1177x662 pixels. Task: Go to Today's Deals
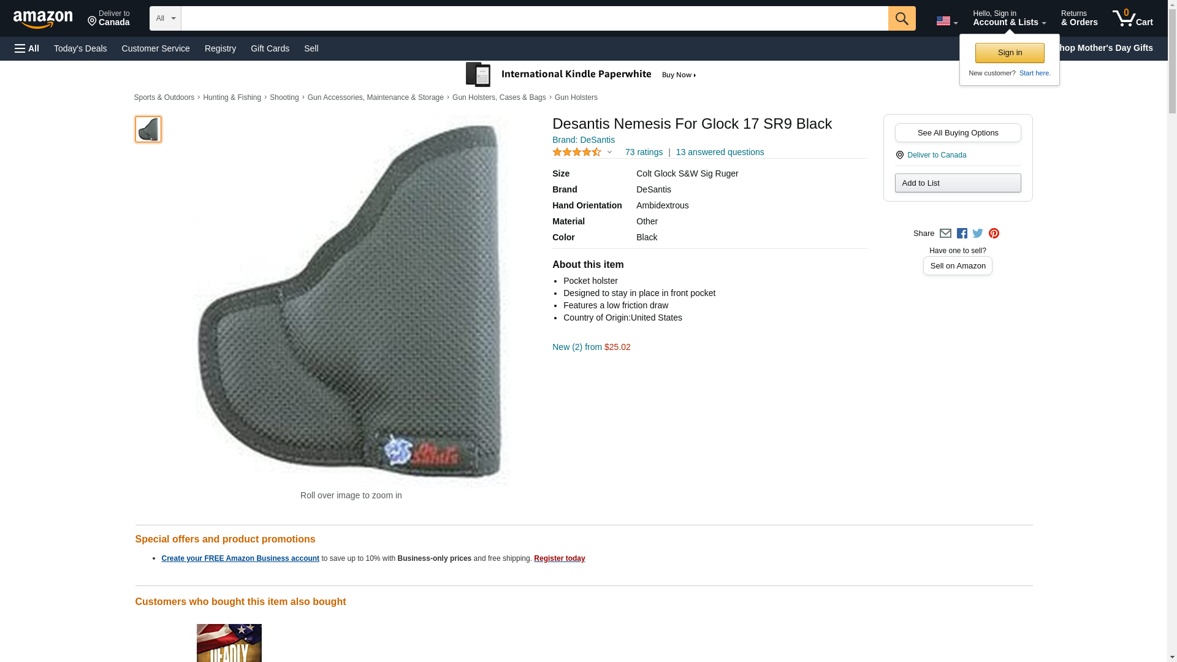[80, 48]
